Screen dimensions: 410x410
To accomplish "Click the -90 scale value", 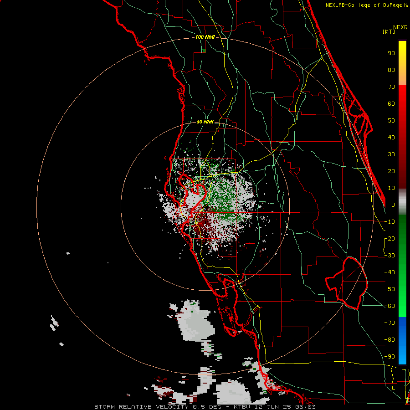I will point(389,357).
